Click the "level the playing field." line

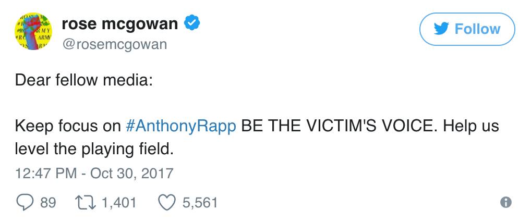(93, 149)
